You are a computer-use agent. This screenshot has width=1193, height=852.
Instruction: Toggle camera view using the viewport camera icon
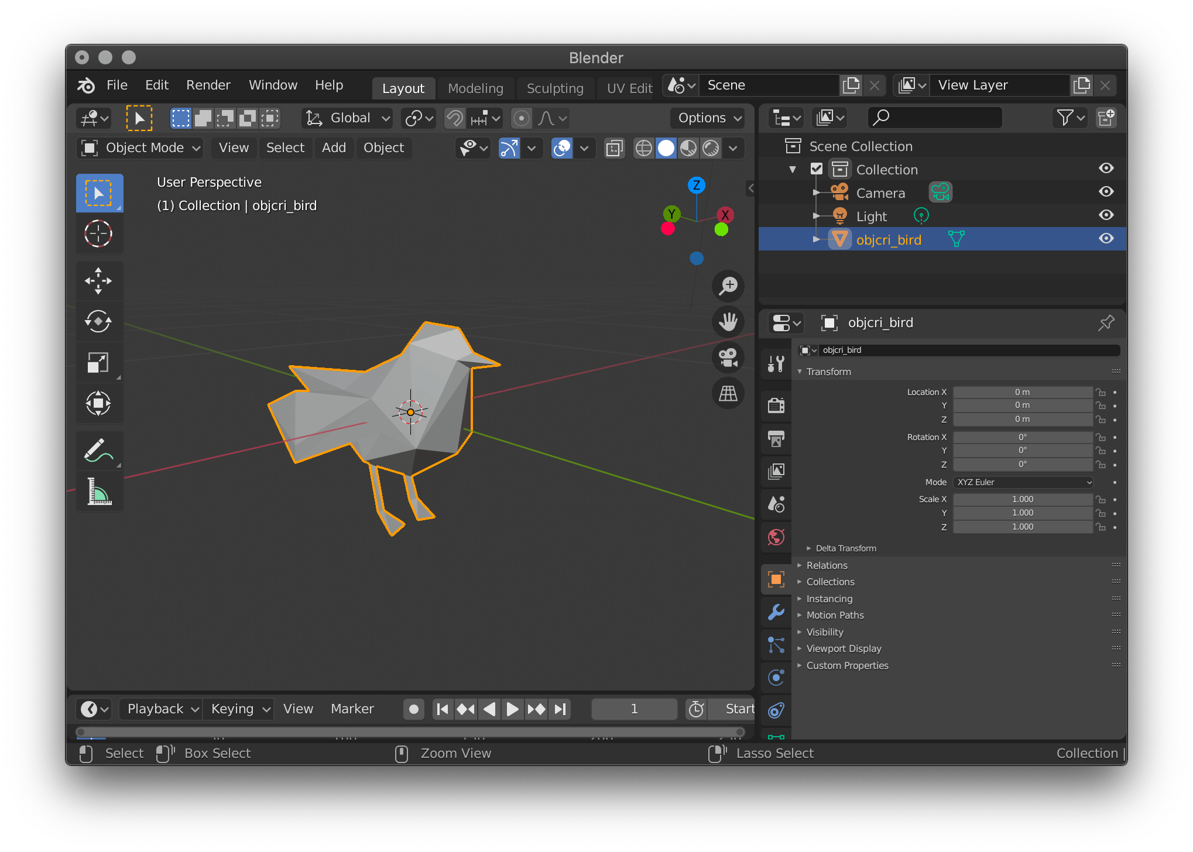point(728,358)
